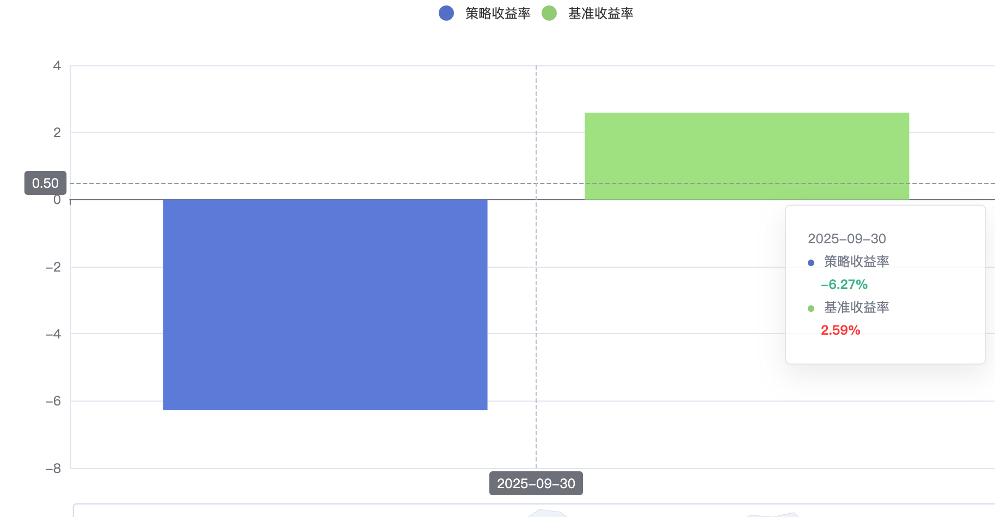
Task: Click the blue 策略收益率 legend circle
Action: coord(446,13)
